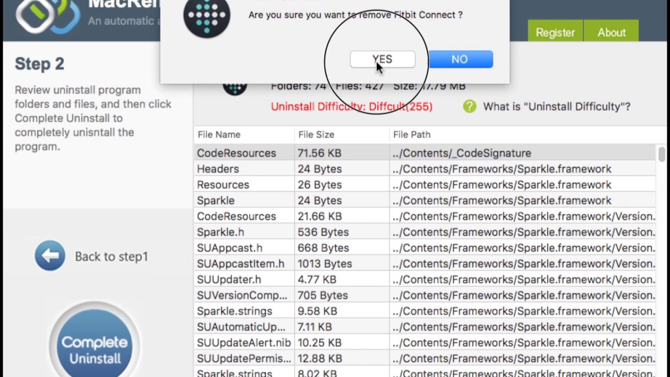Go back via 'Back to step1' text

[x=111, y=256]
